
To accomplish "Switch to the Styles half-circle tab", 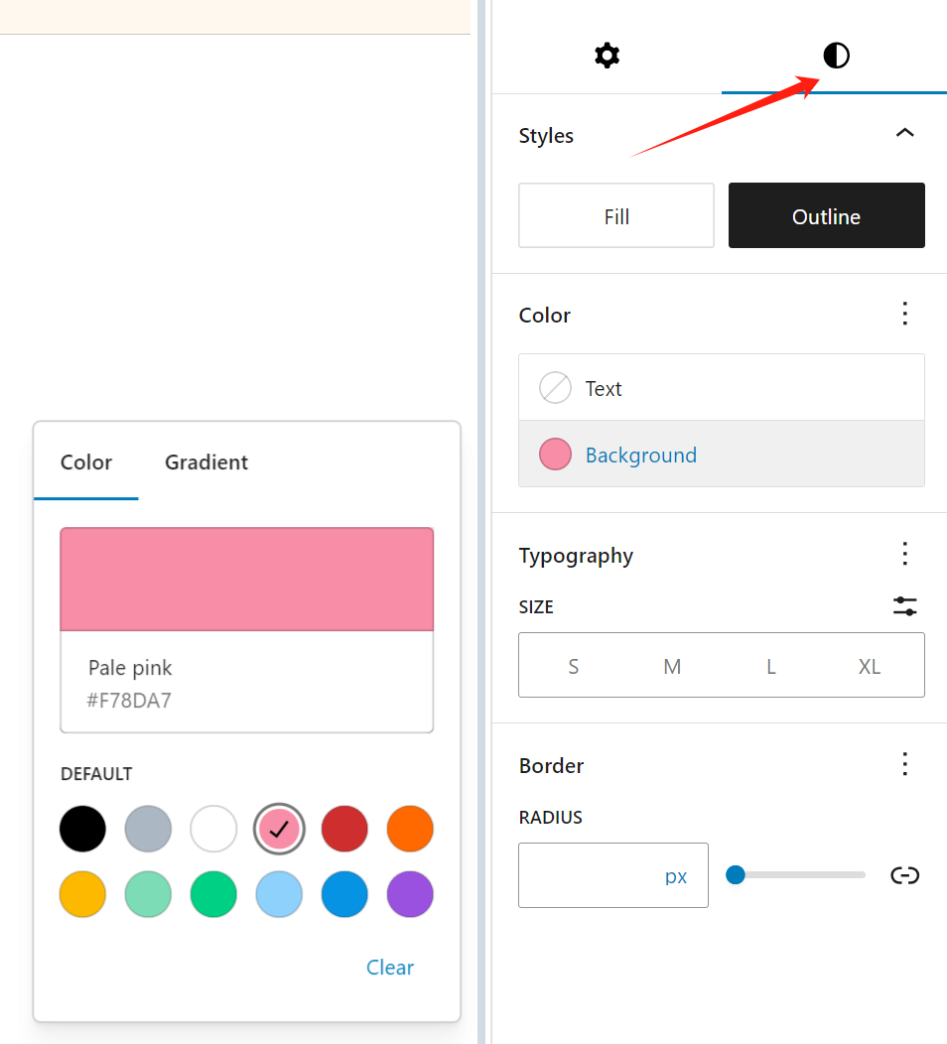I will point(836,56).
